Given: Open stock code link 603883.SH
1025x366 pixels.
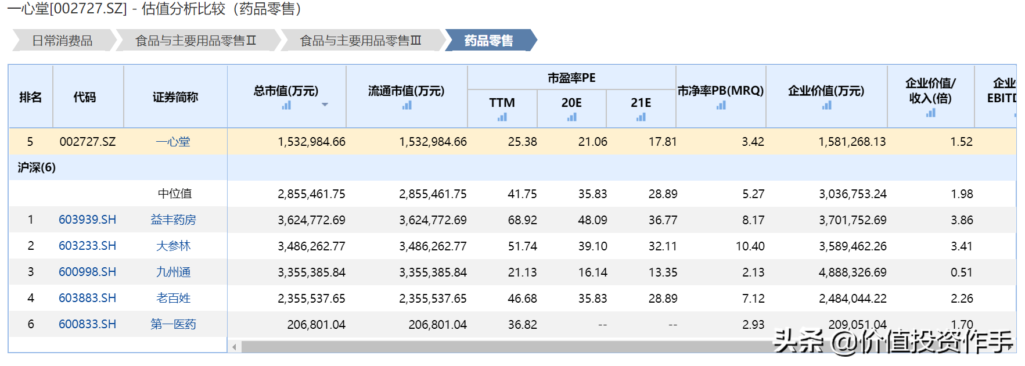Looking at the screenshot, I should tap(87, 298).
